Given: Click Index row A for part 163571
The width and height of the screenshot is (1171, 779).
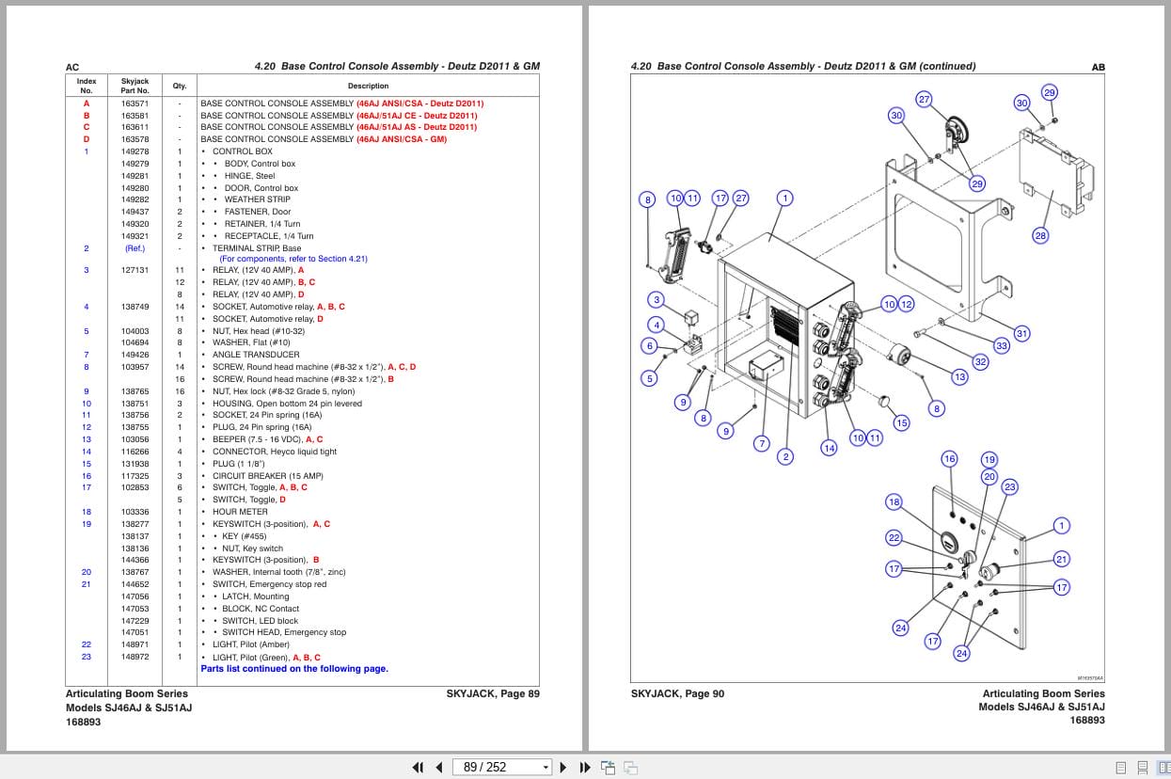Looking at the screenshot, I should (x=86, y=103).
